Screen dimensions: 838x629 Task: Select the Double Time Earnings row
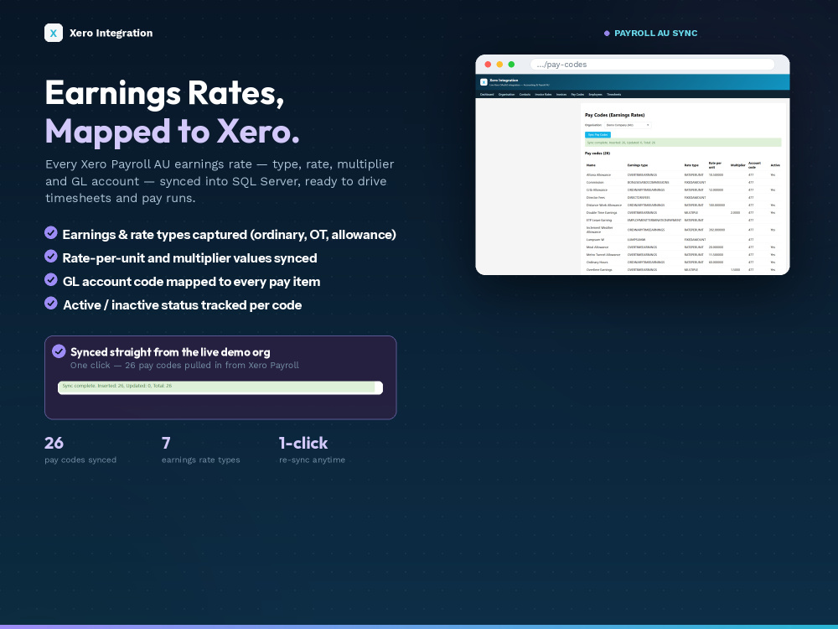(683, 212)
